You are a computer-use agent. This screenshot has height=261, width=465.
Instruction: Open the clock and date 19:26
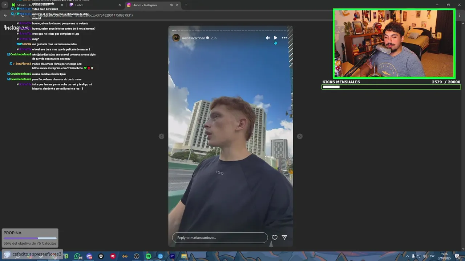tap(444, 256)
